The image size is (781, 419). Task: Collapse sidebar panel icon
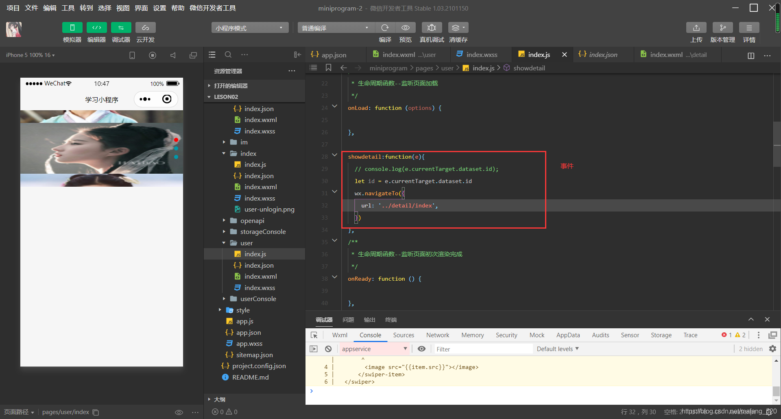click(297, 55)
